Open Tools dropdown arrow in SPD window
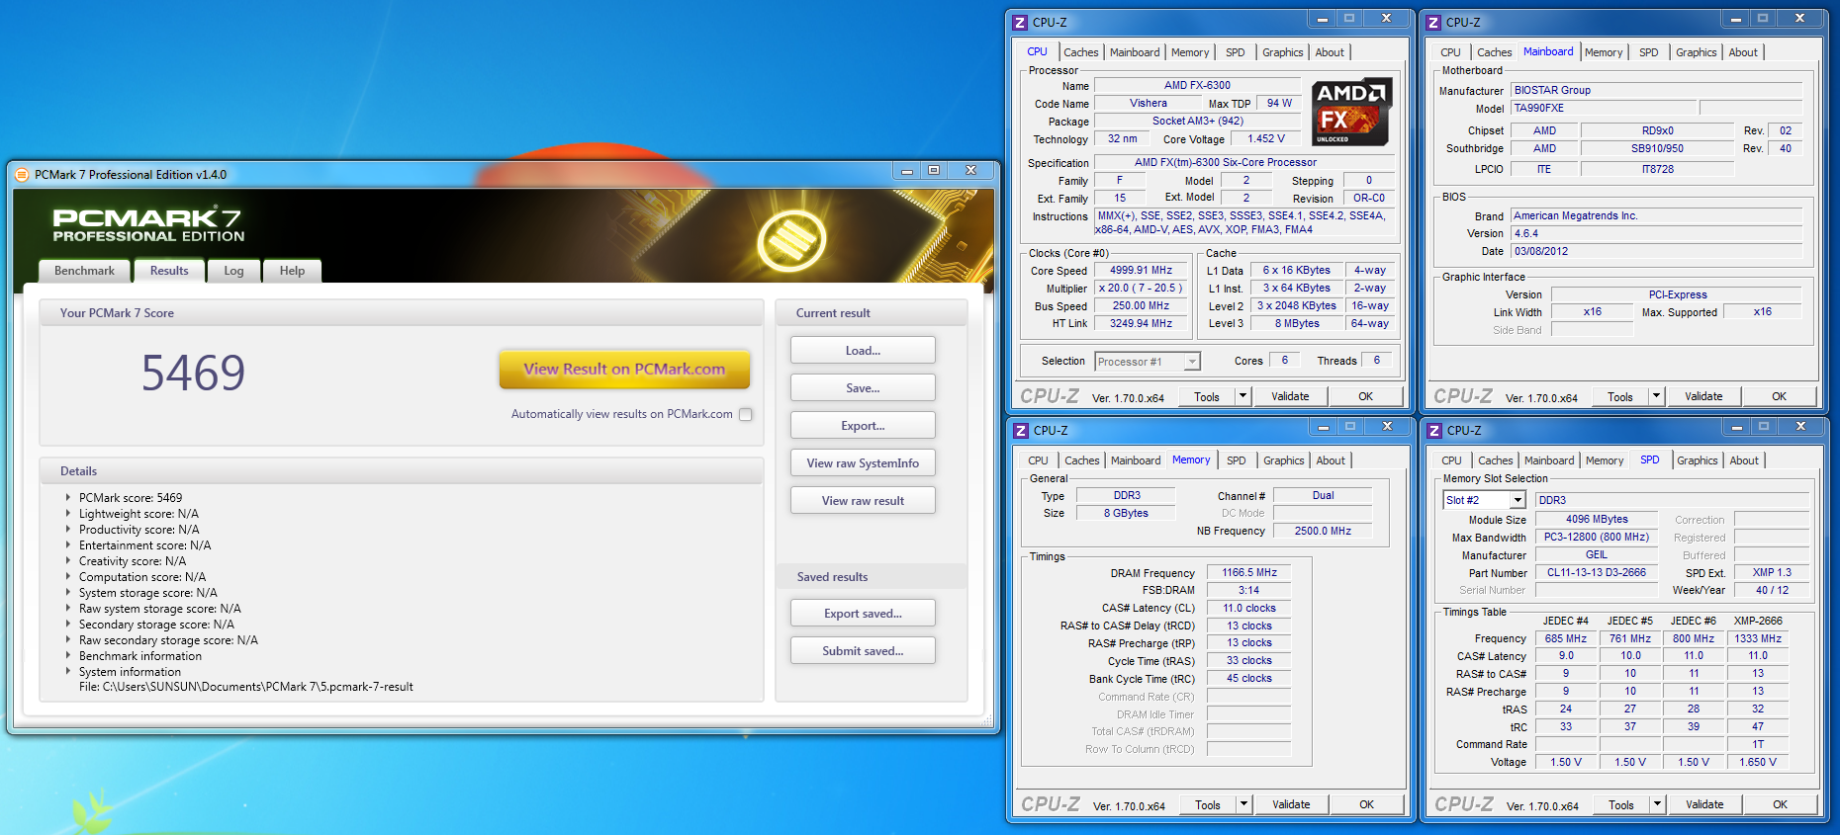1840x835 pixels. pos(1657,804)
